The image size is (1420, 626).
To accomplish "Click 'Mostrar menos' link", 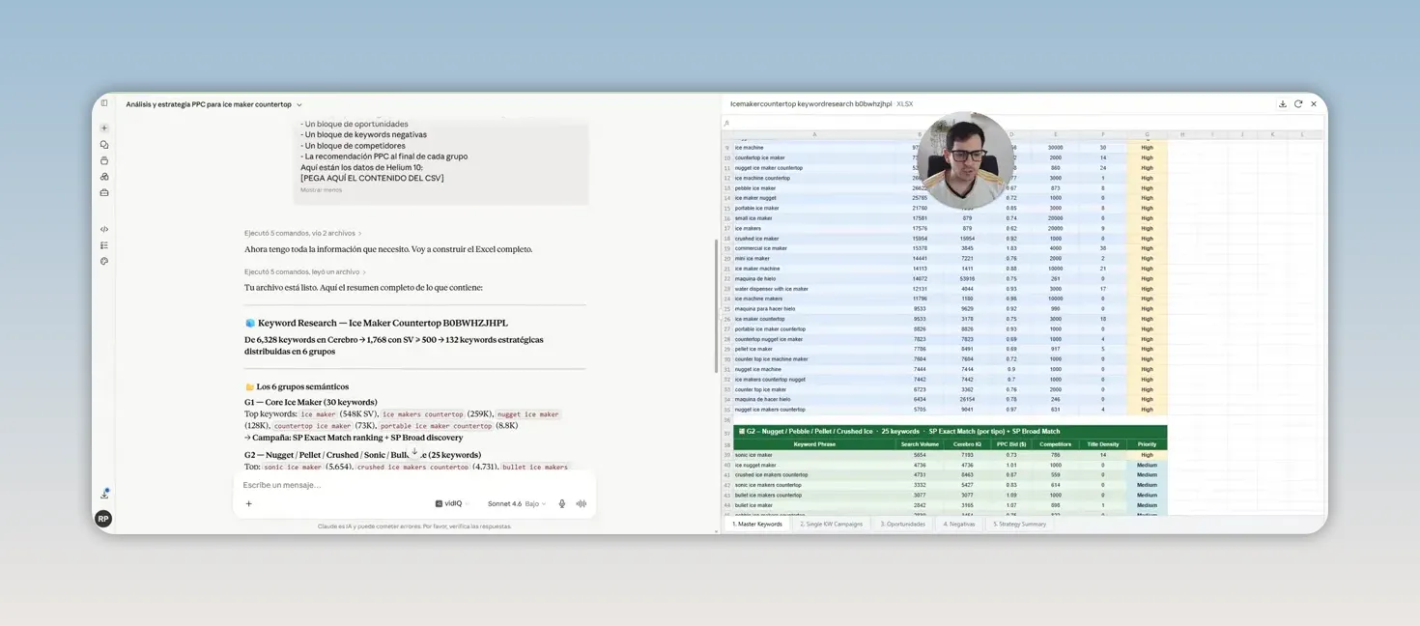I will [321, 190].
